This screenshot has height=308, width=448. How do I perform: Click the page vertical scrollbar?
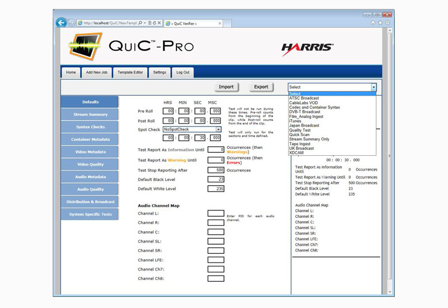tap(390, 156)
